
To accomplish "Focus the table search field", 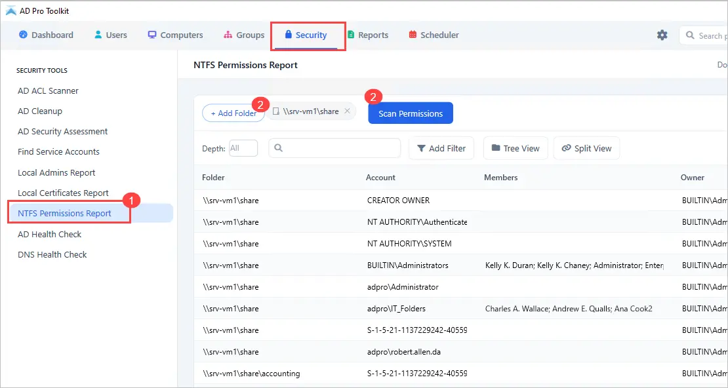I will click(334, 149).
